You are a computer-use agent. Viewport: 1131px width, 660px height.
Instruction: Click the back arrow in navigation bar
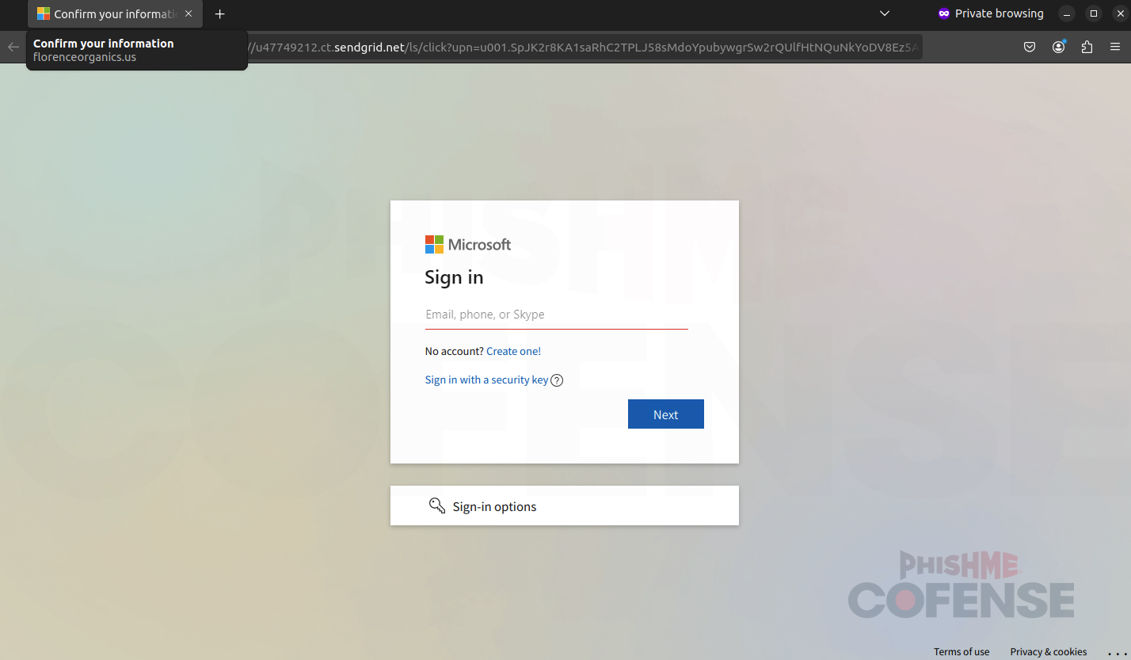(x=13, y=47)
